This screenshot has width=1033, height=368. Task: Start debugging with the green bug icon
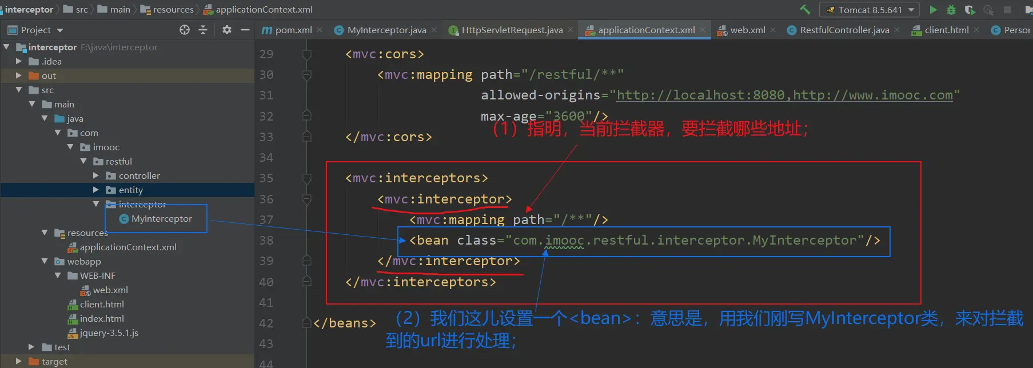(951, 10)
